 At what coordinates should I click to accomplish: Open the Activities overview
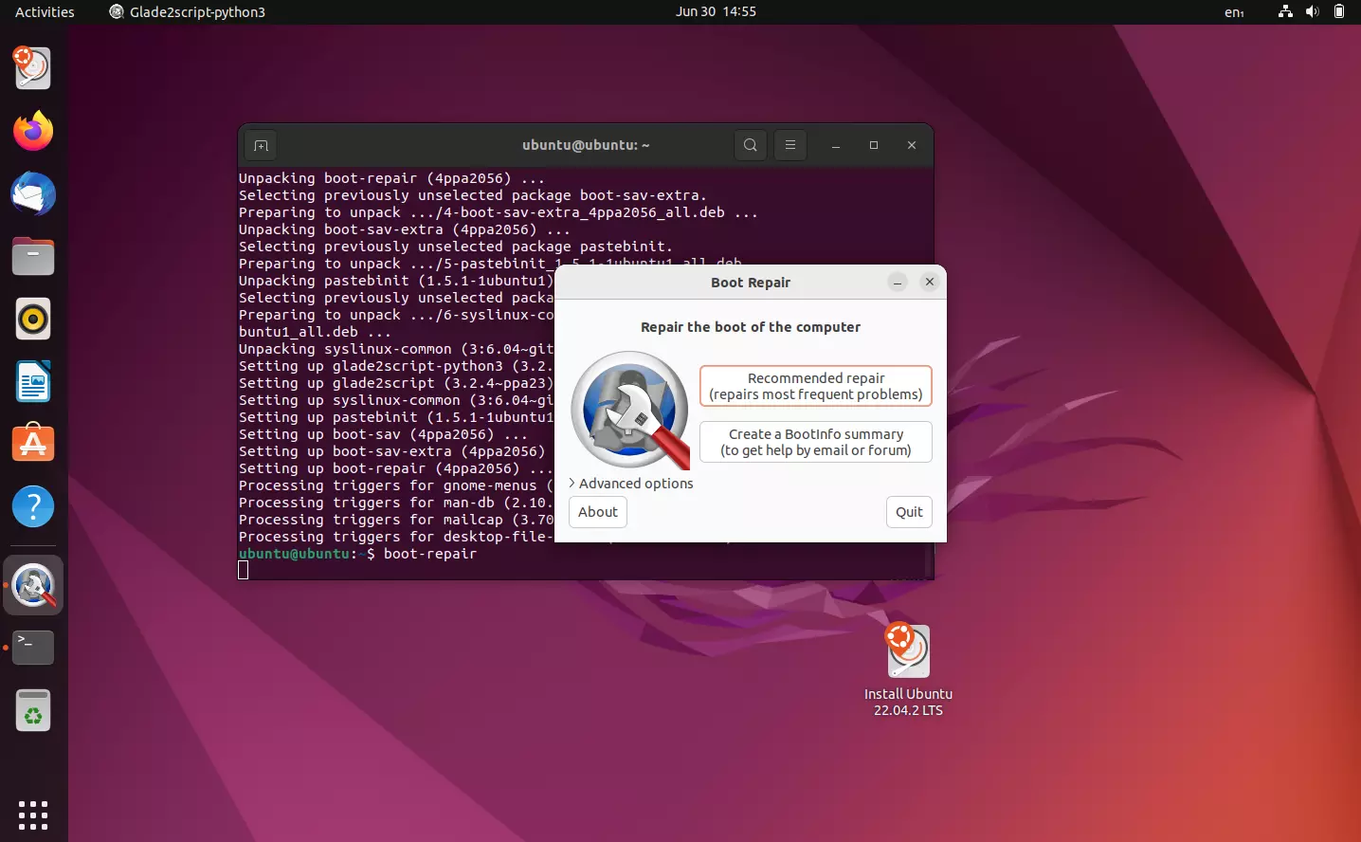[44, 12]
